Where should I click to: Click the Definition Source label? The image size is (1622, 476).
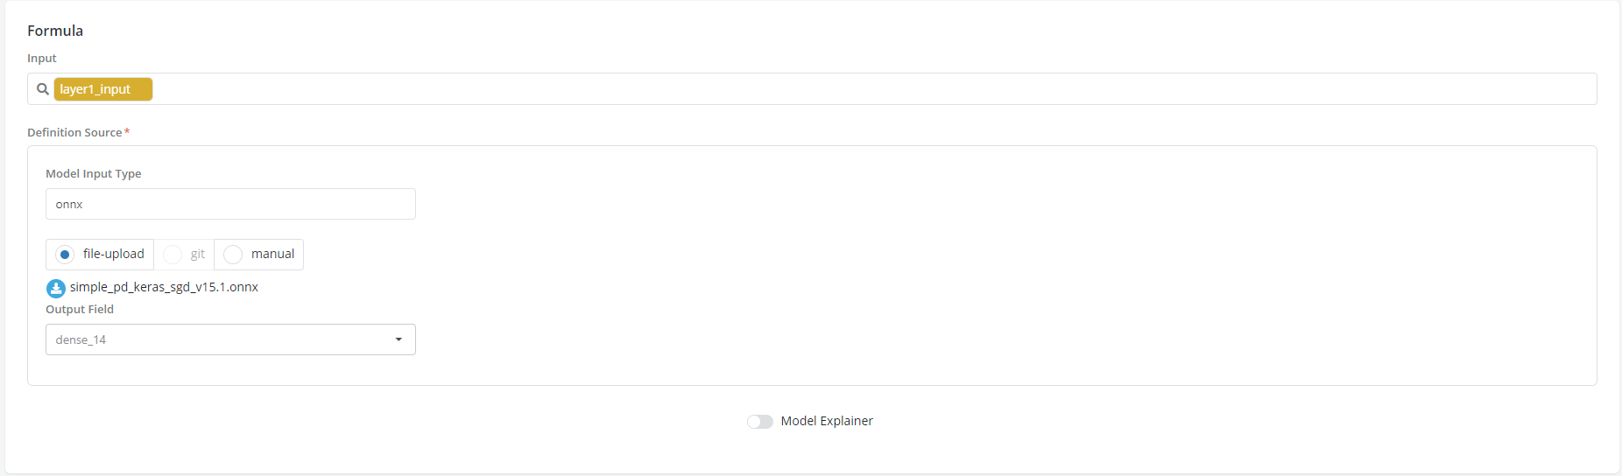[x=74, y=133]
